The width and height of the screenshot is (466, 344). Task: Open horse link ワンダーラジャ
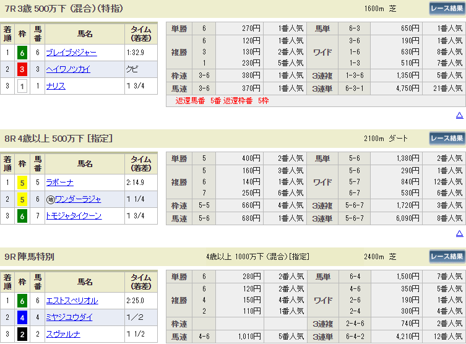(x=78, y=199)
